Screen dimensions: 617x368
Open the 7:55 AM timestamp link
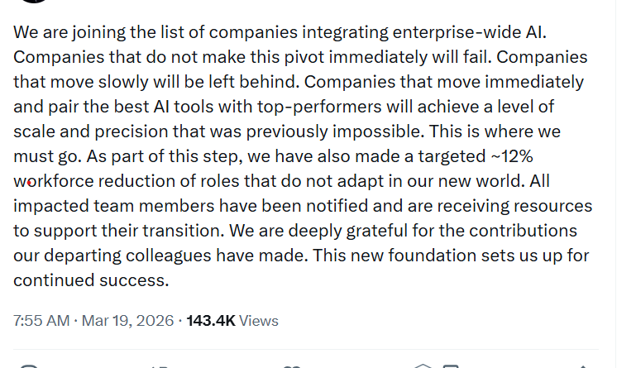40,320
